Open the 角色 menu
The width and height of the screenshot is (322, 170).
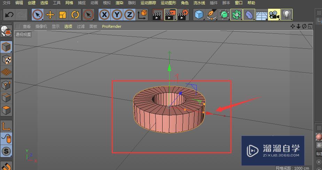tap(185, 3)
